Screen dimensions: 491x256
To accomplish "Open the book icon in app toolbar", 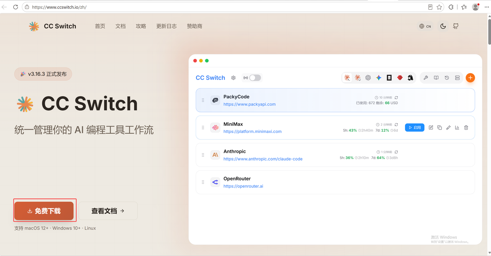I will pos(436,78).
